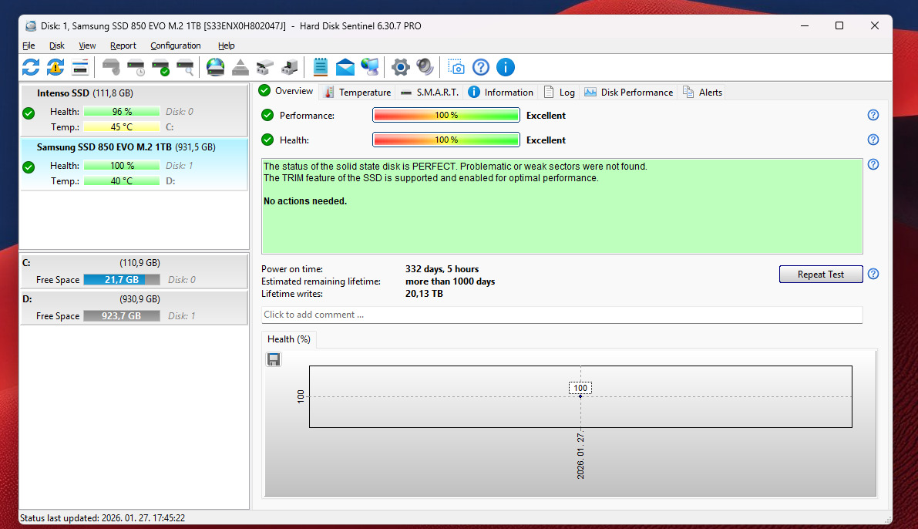Click the camera screenshot capture icon
918x529 pixels.
tap(456, 67)
